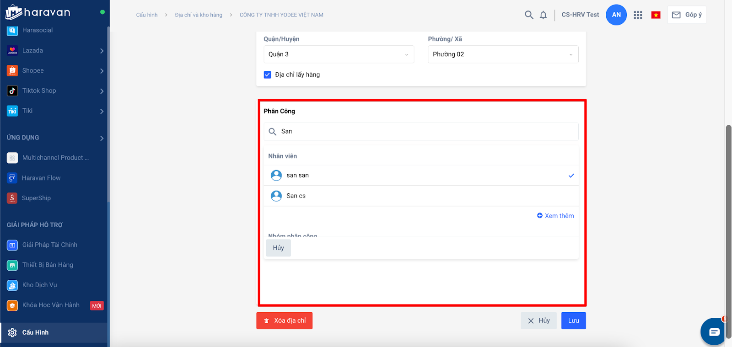Go to Địa chỉ và kho hàng breadcrumb

pyautogui.click(x=199, y=15)
